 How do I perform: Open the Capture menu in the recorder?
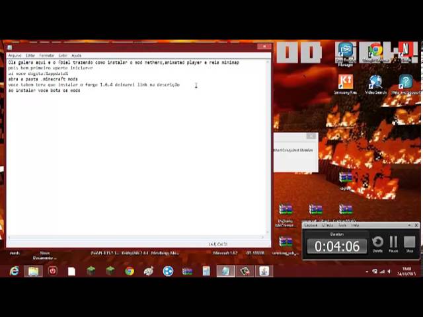[x=311, y=225]
